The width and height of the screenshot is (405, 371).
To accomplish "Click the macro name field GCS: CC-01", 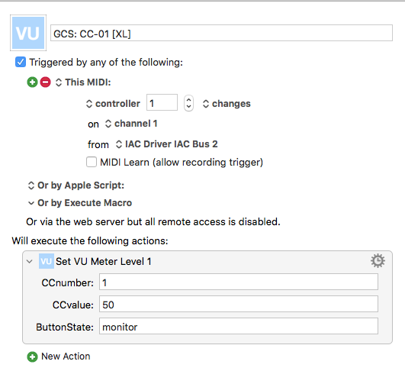I will point(221,33).
